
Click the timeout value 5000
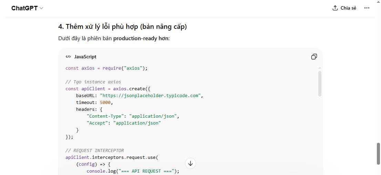(x=105, y=102)
